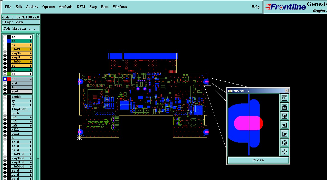
Task: Open the Edit menu
Action: point(19,7)
